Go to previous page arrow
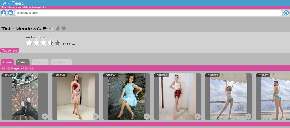Viewport: 290px width, 128px height. [8, 68]
